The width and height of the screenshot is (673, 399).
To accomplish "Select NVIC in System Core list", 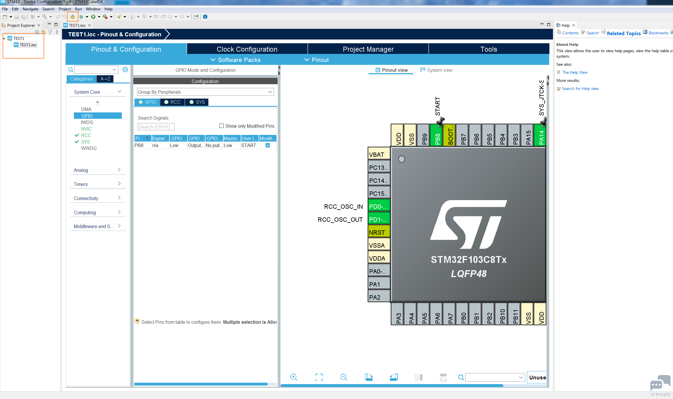I will click(86, 129).
